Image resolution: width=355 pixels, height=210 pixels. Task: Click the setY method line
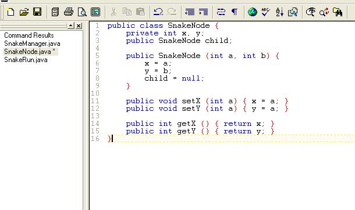pyautogui.click(x=207, y=108)
